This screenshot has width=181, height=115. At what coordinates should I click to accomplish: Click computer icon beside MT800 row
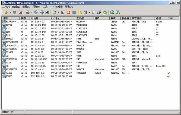4,76
